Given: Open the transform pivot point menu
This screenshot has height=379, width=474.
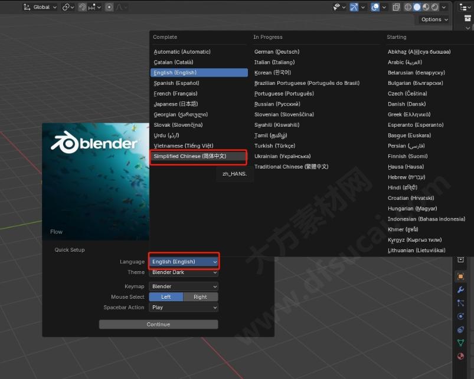Looking at the screenshot, I should coord(68,7).
